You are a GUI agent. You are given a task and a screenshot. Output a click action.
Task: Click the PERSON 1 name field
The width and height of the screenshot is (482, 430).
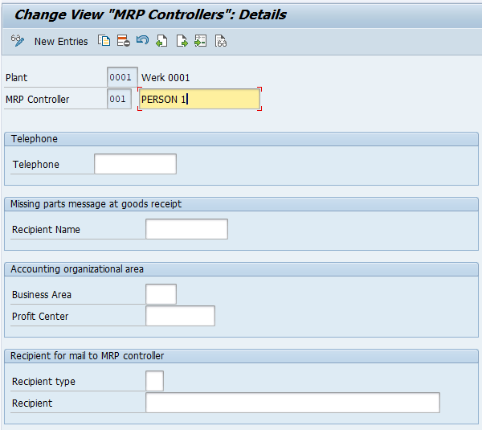[x=199, y=99]
